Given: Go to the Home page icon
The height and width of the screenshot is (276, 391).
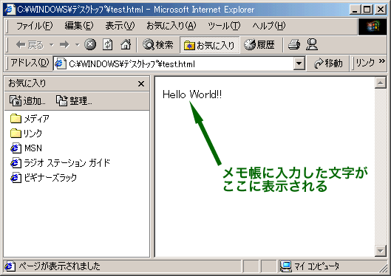Looking at the screenshot, I should point(126,45).
